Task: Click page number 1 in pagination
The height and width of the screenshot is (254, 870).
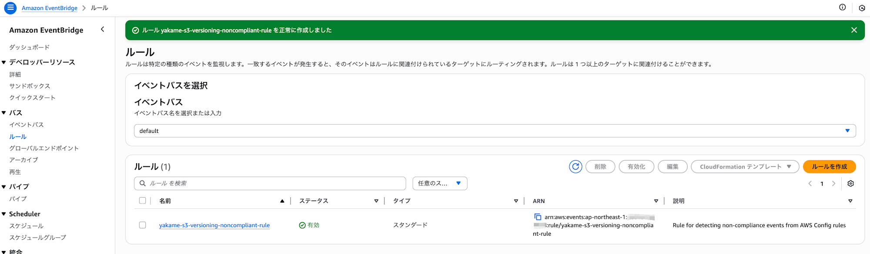Action: coord(822,184)
